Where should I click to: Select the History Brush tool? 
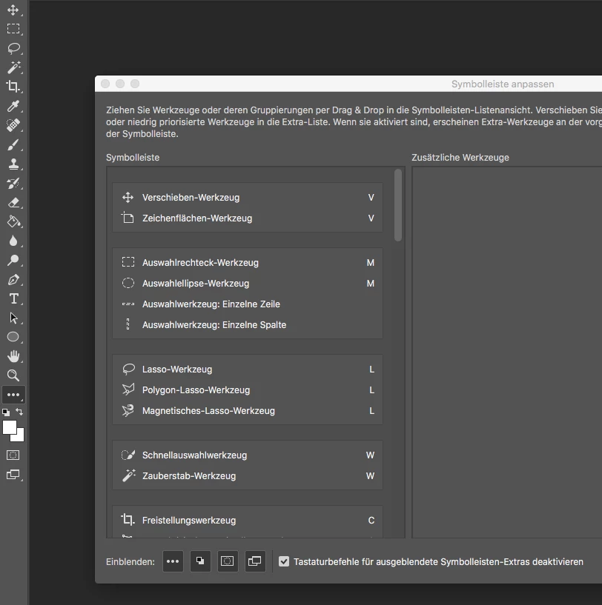[x=13, y=183]
